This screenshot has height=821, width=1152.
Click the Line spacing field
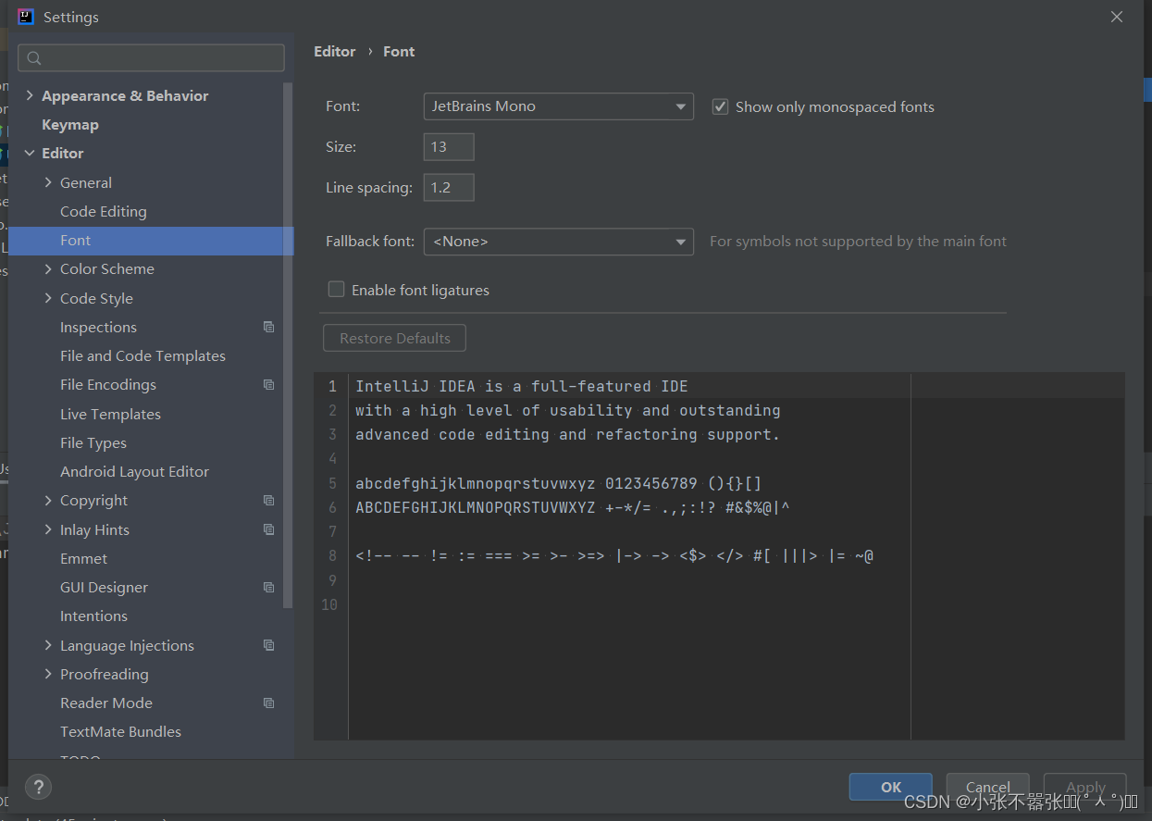tap(449, 187)
